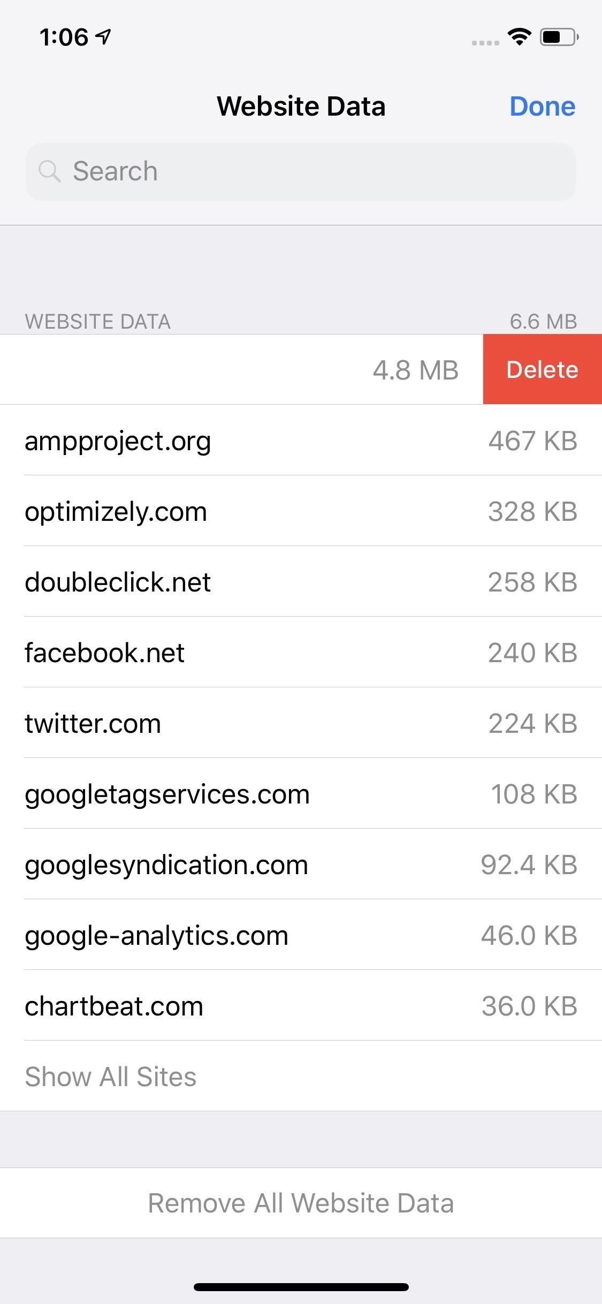The width and height of the screenshot is (602, 1304).
Task: Tap inside the Search field
Action: coord(301,171)
